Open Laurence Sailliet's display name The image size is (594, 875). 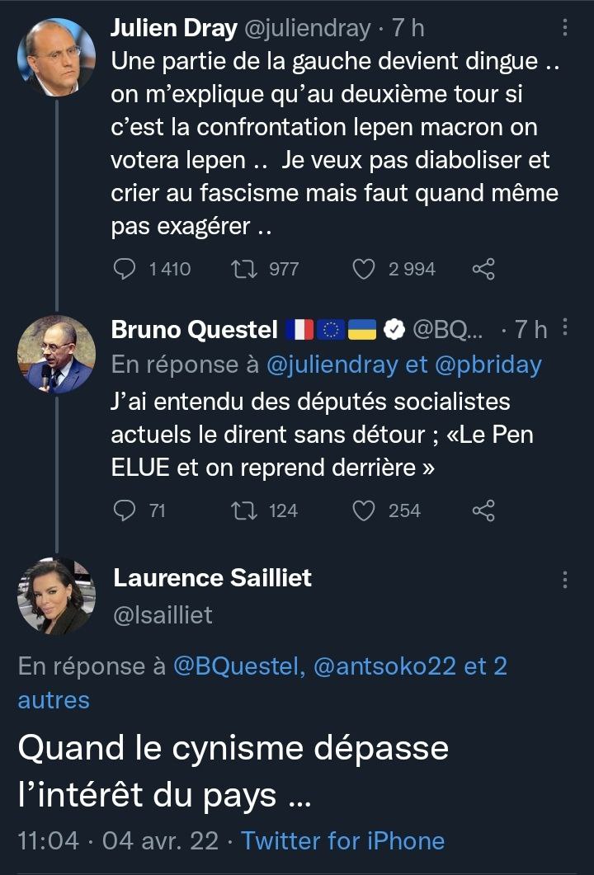point(212,578)
